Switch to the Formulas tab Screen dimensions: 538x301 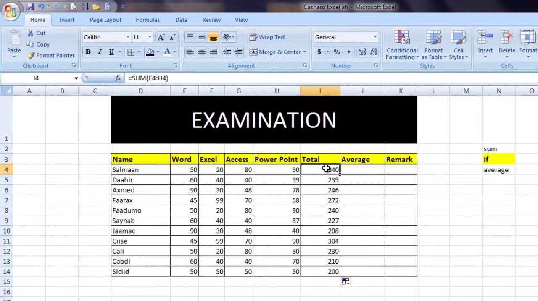click(148, 20)
